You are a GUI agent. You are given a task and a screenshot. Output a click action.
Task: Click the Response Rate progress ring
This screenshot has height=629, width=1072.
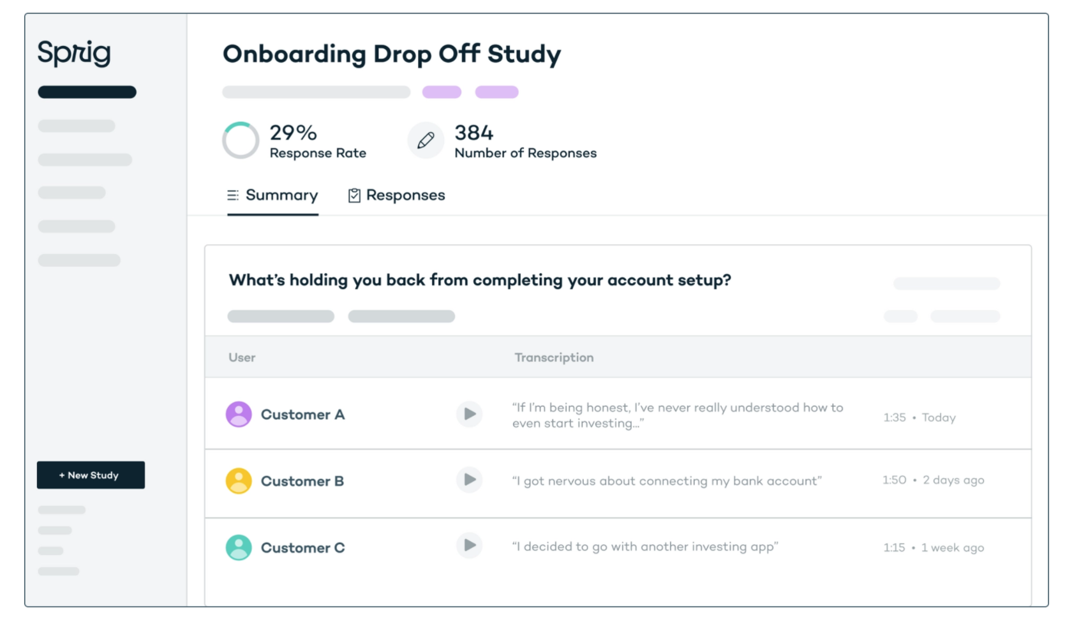(x=241, y=140)
